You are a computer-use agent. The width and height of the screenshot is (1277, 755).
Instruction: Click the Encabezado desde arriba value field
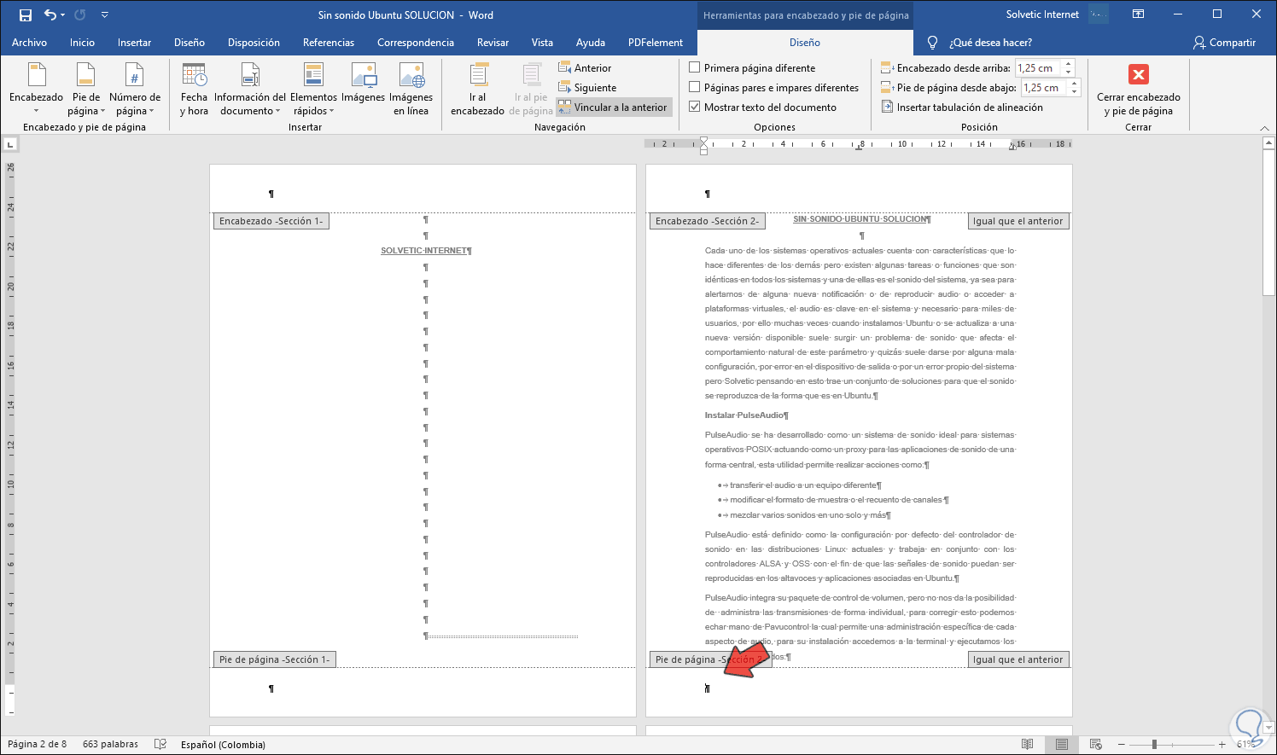click(1038, 68)
